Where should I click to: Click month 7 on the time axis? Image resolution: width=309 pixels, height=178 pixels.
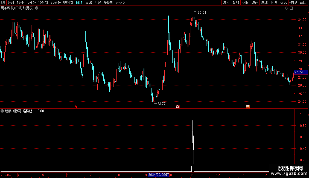(91, 175)
